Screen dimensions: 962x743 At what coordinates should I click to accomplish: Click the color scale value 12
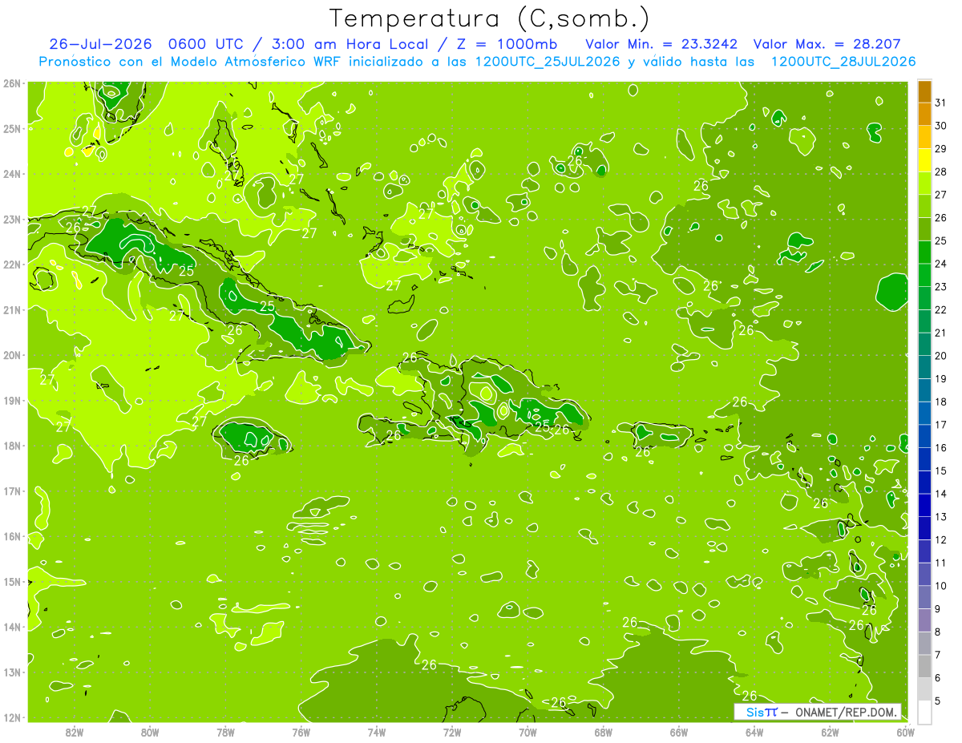coord(941,539)
